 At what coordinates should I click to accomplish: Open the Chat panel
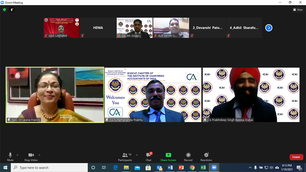(x=148, y=157)
